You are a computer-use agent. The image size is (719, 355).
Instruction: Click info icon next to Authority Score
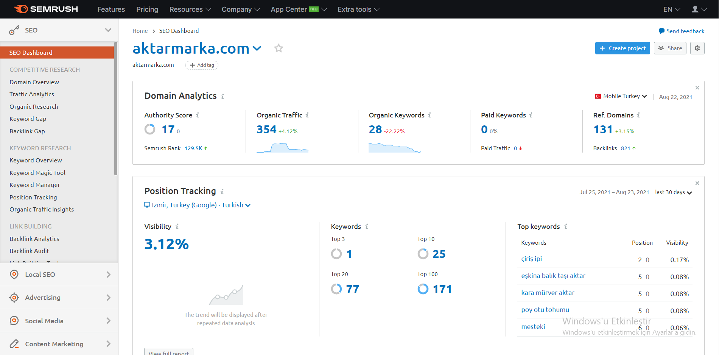coord(198,115)
